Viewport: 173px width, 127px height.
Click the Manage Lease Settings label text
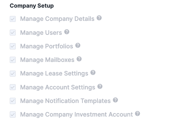(x=54, y=73)
